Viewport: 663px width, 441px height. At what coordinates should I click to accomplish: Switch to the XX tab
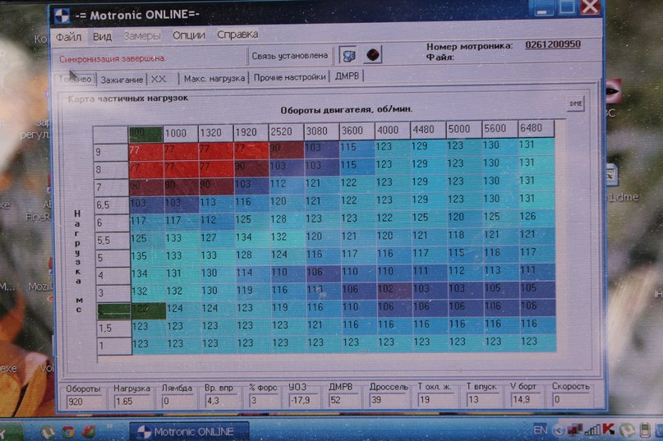(162, 79)
